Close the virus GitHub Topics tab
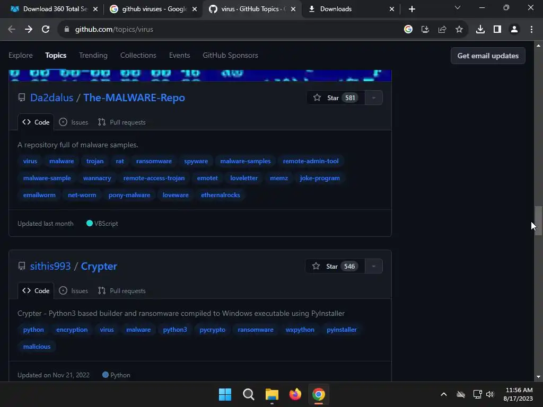 click(293, 9)
